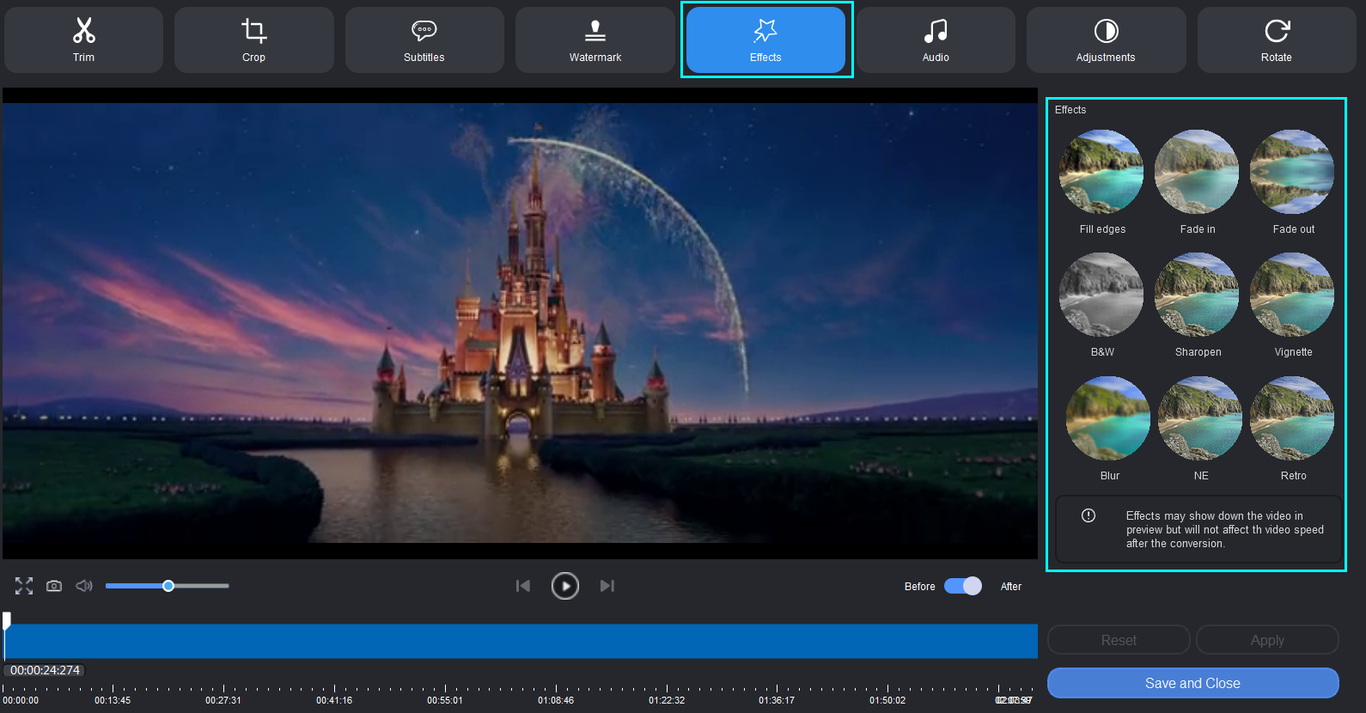Play the video preview
The height and width of the screenshot is (713, 1366).
pos(564,586)
